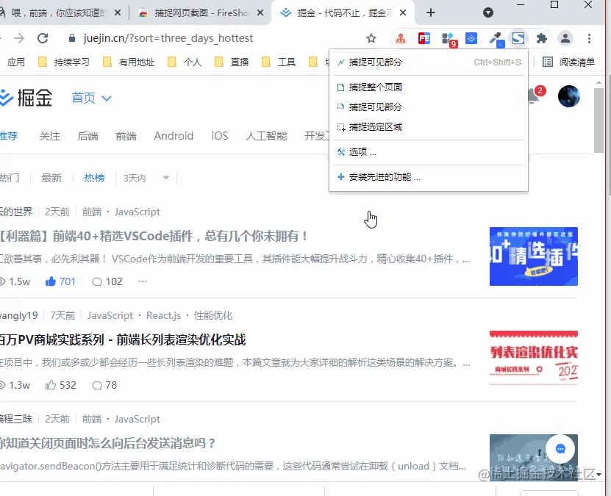
Task: Open extensions via the puzzle piece icon
Action: (542, 37)
